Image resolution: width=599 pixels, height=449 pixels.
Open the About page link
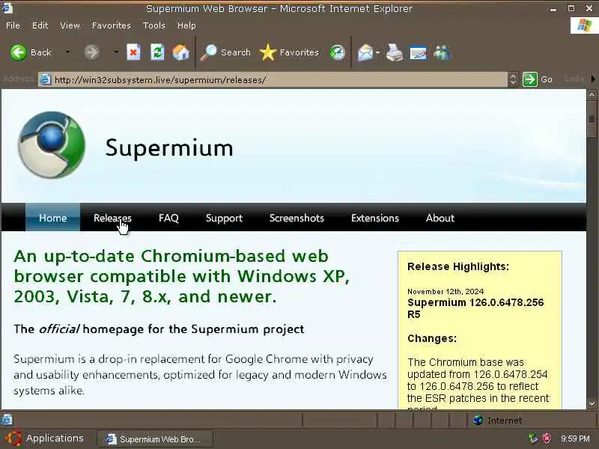pyautogui.click(x=440, y=218)
